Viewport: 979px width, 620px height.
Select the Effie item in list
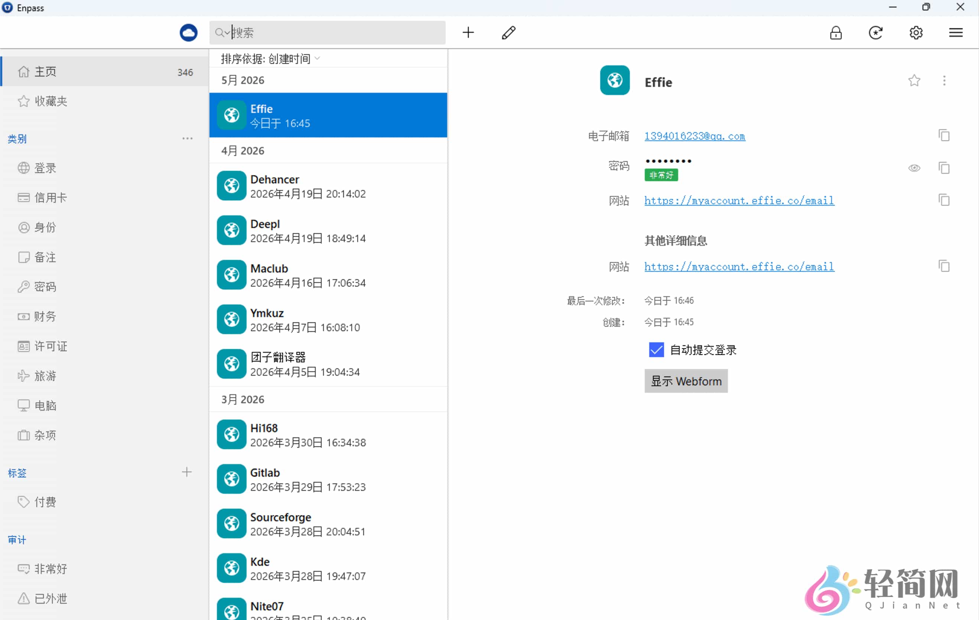(328, 115)
